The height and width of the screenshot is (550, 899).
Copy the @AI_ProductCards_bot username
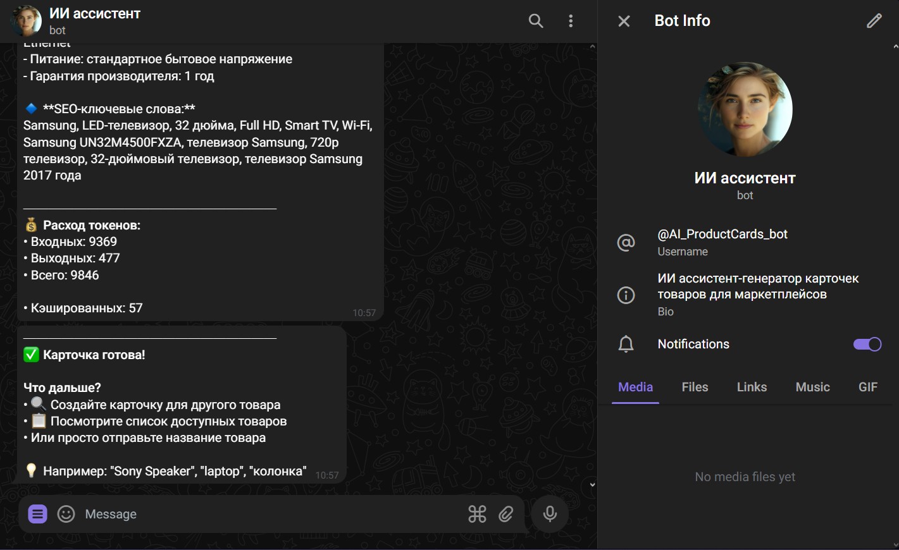(x=722, y=234)
